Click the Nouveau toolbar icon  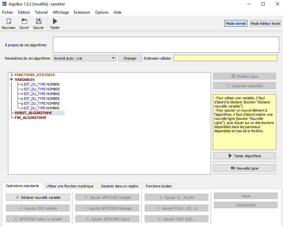(9, 21)
